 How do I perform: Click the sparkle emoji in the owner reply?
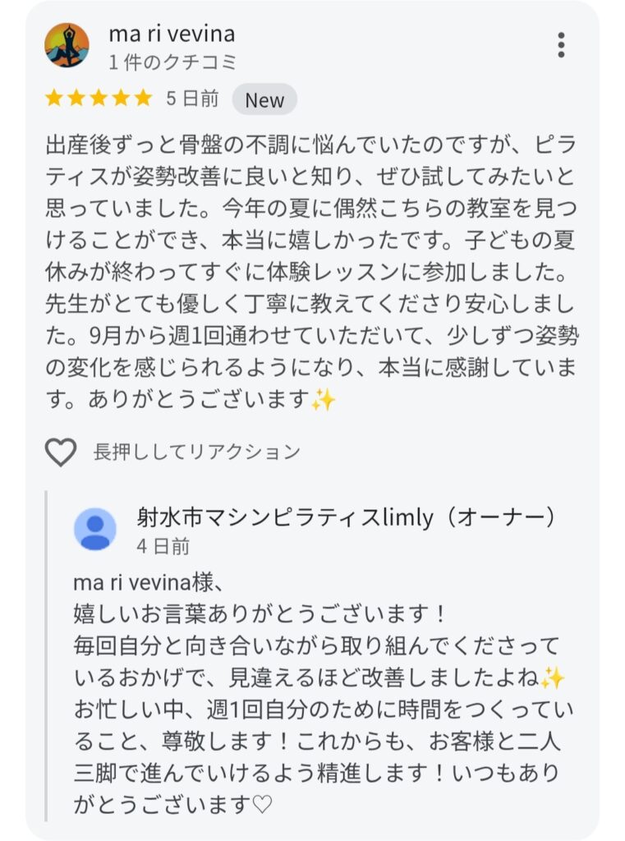click(x=552, y=678)
